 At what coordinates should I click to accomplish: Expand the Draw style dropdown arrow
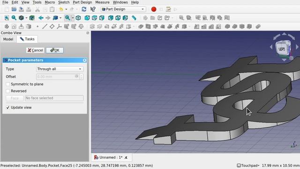click(26, 18)
